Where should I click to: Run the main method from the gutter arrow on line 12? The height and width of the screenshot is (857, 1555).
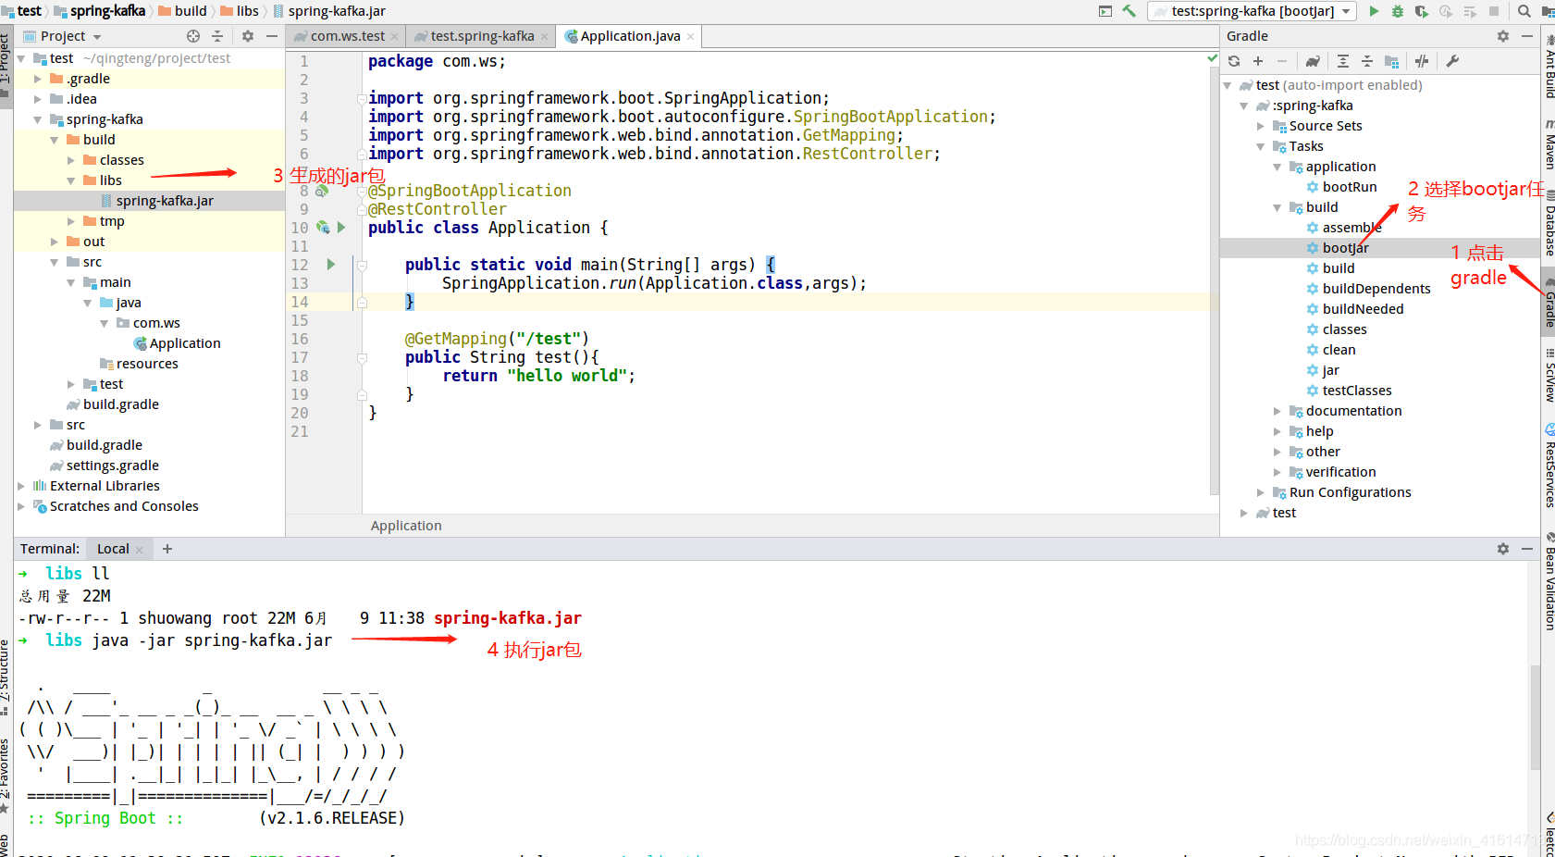tap(331, 265)
